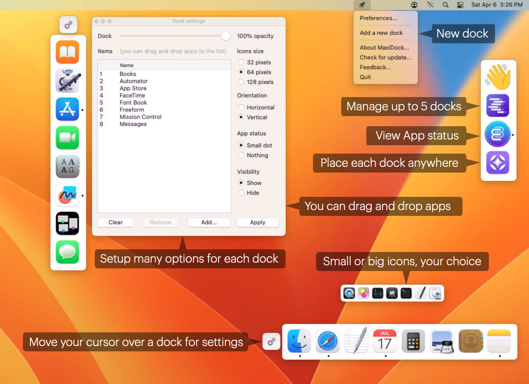Click the Dock opacity slider knob
This screenshot has width=529, height=384.
[x=226, y=36]
